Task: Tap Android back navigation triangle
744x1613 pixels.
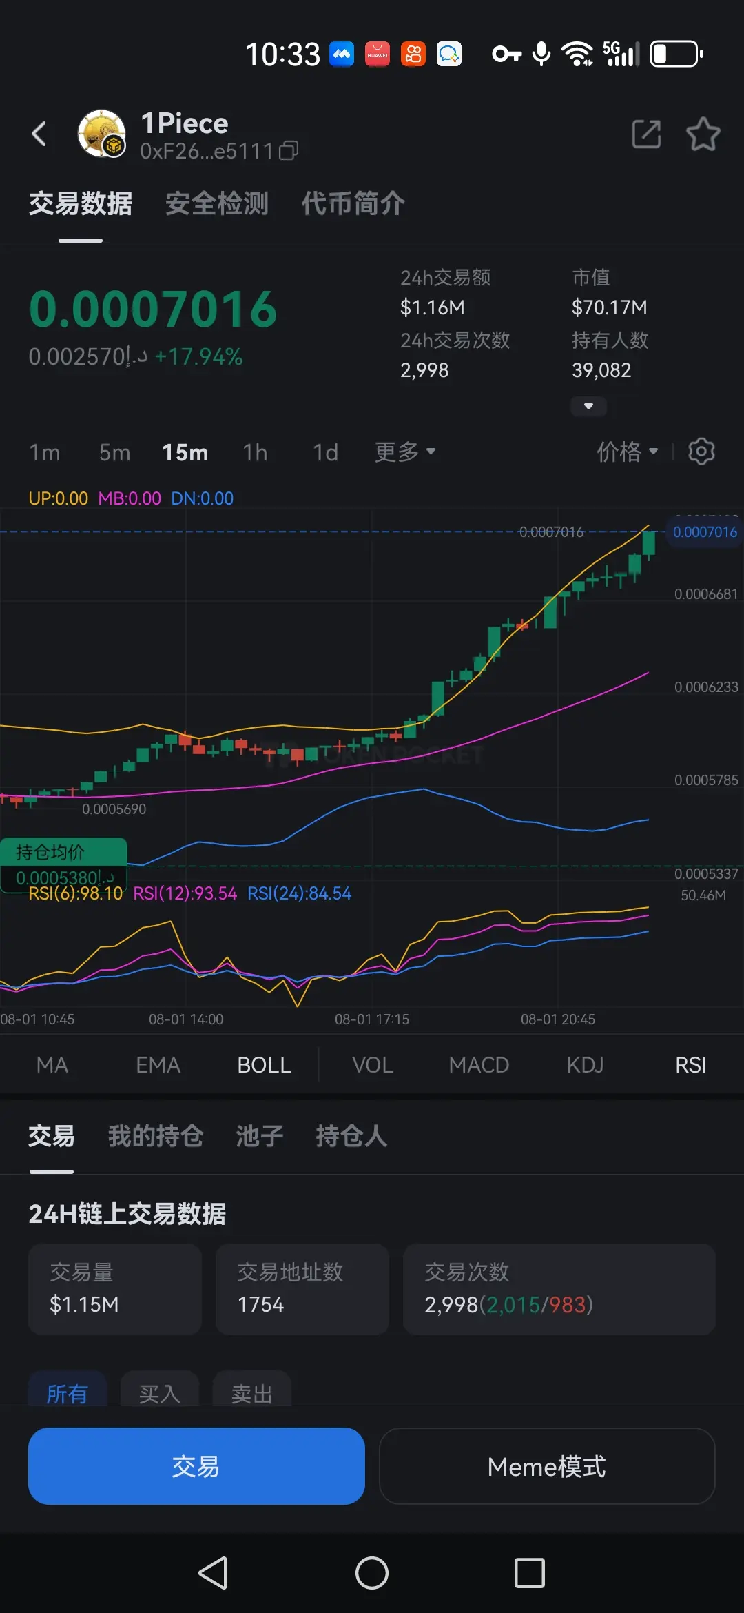Action: pos(214,1573)
